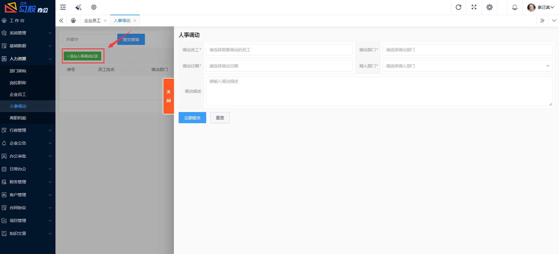559x254 pixels.
Task: Expand 财务管理 menu
Action: pyautogui.click(x=28, y=182)
